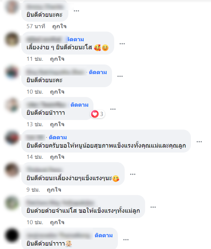Like the comment posted 14 ชม. ago
211x249 pixels.
[x=57, y=157]
